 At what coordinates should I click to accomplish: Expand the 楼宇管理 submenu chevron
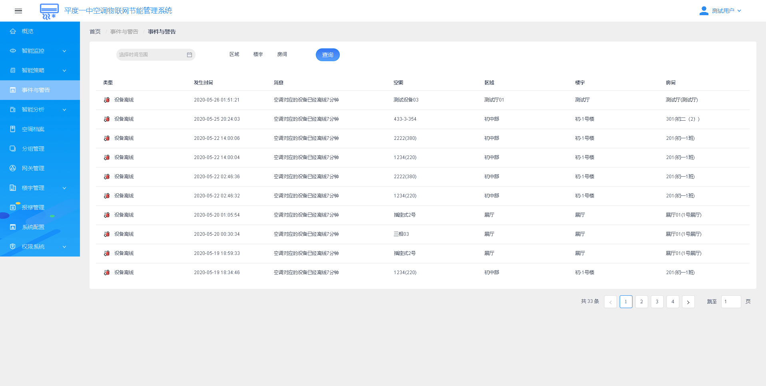tap(64, 188)
